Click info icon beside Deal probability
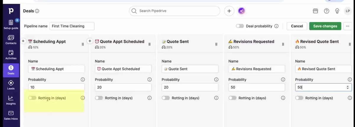The width and height of the screenshot is (355, 127). [276, 26]
